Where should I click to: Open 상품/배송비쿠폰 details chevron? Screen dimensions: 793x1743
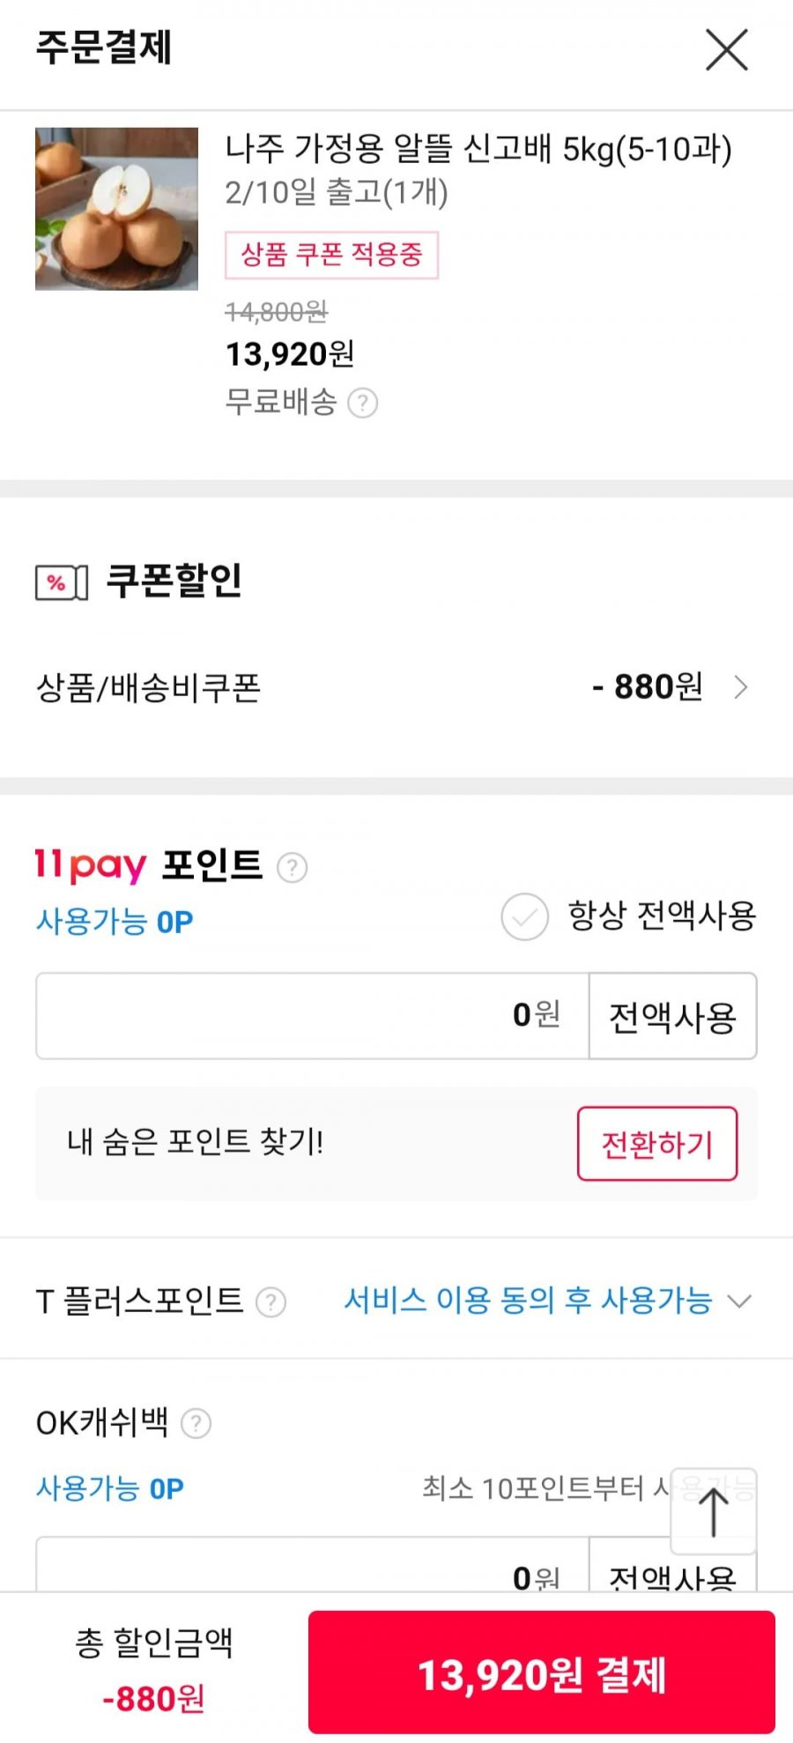click(740, 687)
